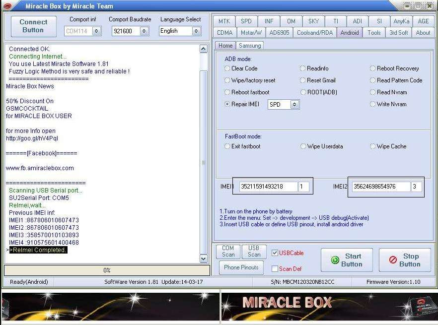Switch to the MTK tab
The height and width of the screenshot is (325, 438).
tap(224, 21)
